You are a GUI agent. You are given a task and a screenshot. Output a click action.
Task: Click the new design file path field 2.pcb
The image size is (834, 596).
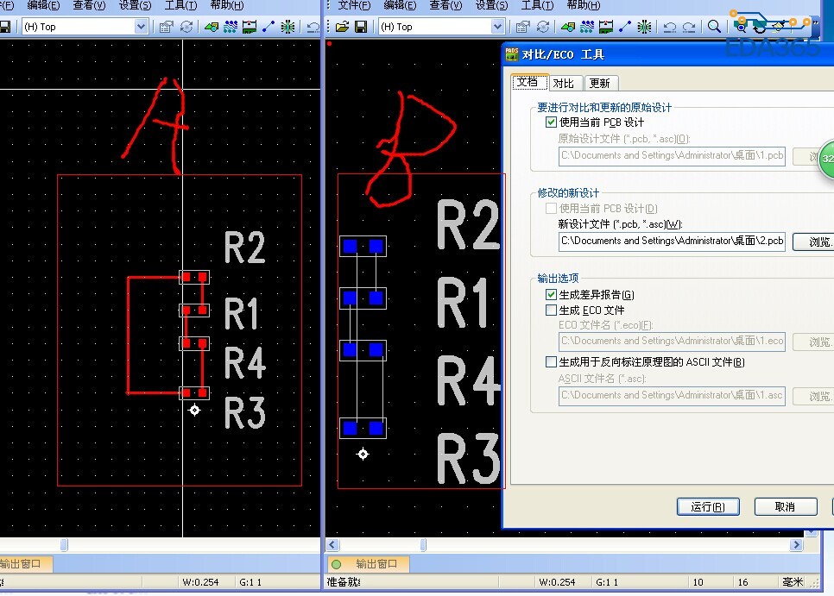pos(672,242)
